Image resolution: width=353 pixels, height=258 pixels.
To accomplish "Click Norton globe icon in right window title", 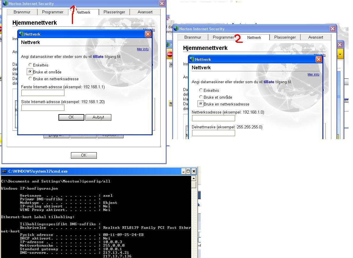I will (176, 29).
